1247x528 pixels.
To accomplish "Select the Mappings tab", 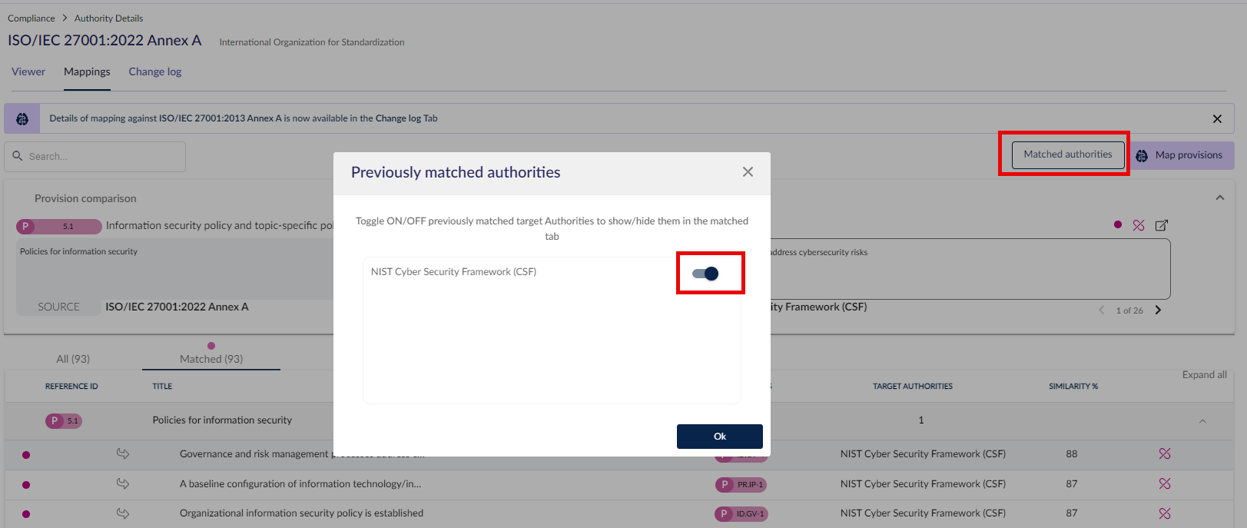I will pos(87,71).
